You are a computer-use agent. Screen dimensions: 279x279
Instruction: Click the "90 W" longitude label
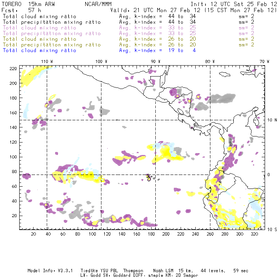pos(156,61)
